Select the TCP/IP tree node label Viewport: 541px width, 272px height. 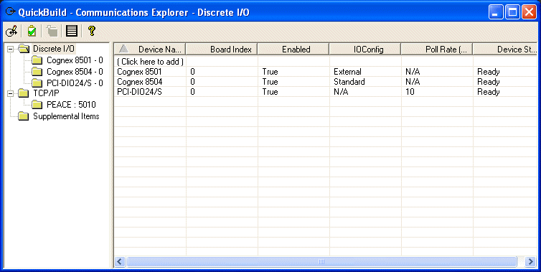[x=46, y=93]
